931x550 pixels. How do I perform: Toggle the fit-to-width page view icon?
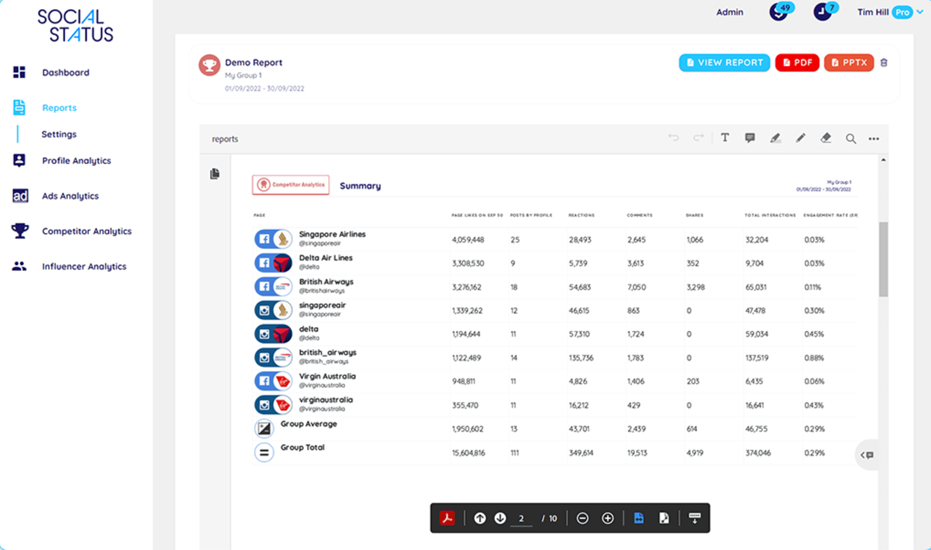coord(638,518)
